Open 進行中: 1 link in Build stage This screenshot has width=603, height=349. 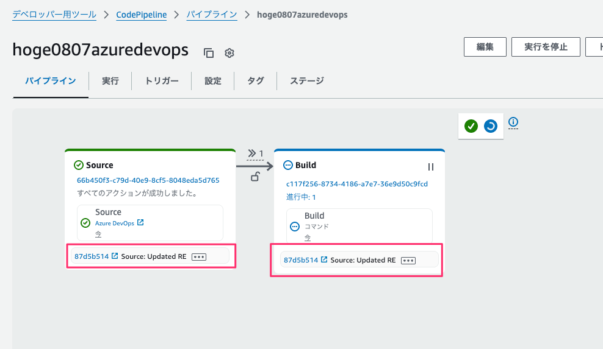coord(301,197)
